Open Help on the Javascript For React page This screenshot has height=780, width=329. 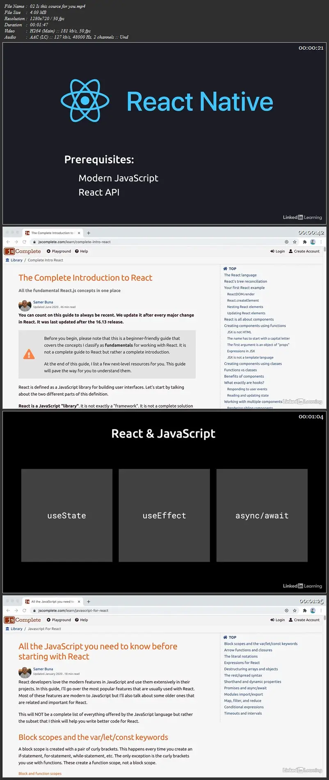tap(81, 620)
